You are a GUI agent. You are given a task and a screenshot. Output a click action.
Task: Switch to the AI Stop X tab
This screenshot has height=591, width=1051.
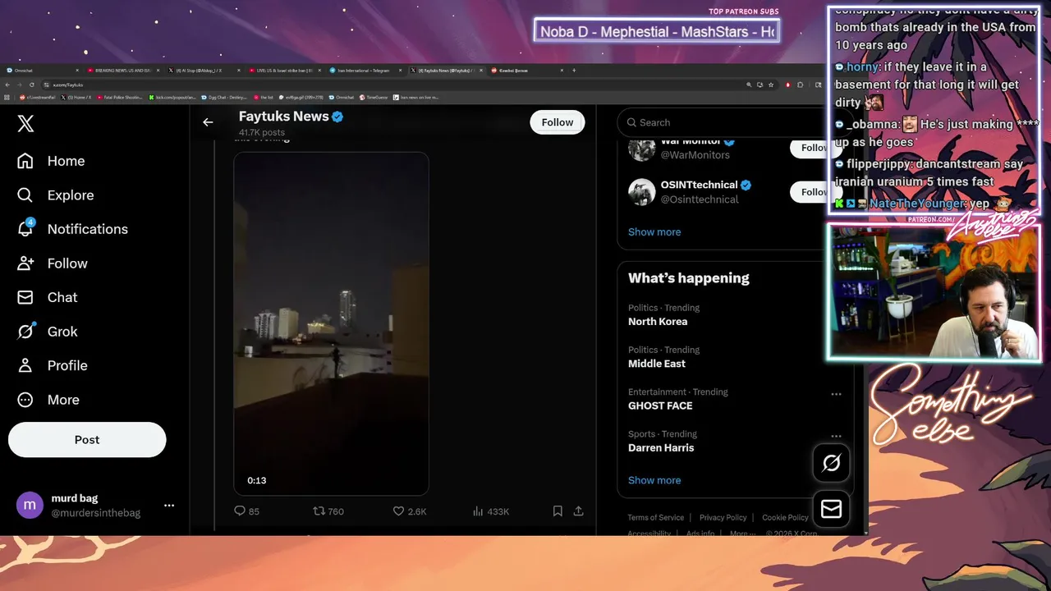click(204, 71)
